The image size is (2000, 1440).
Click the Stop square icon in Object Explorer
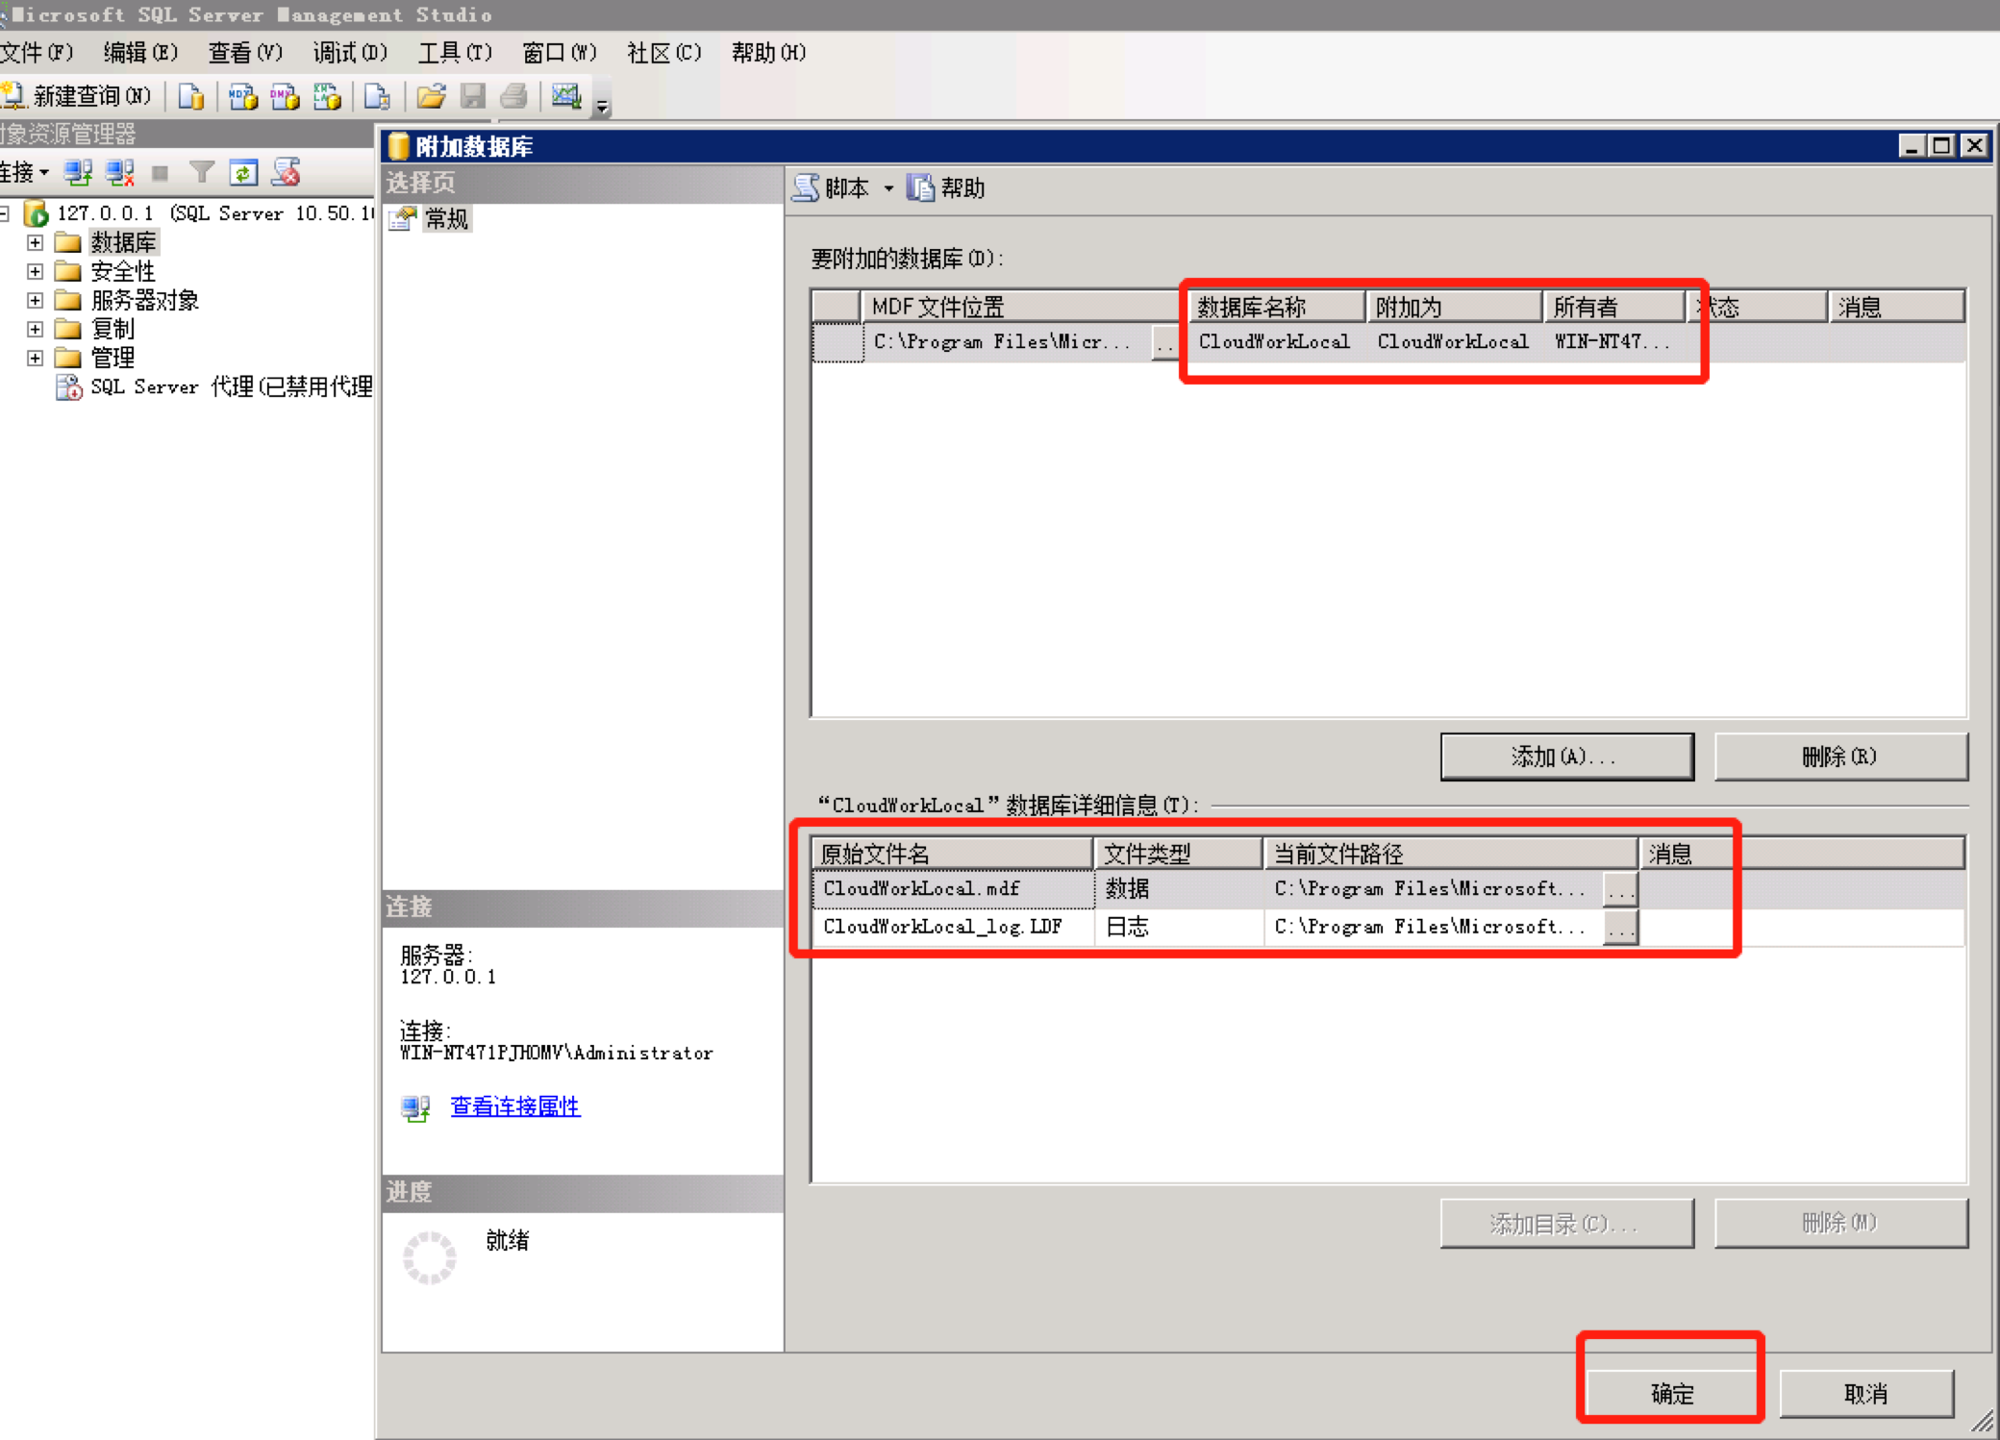160,173
